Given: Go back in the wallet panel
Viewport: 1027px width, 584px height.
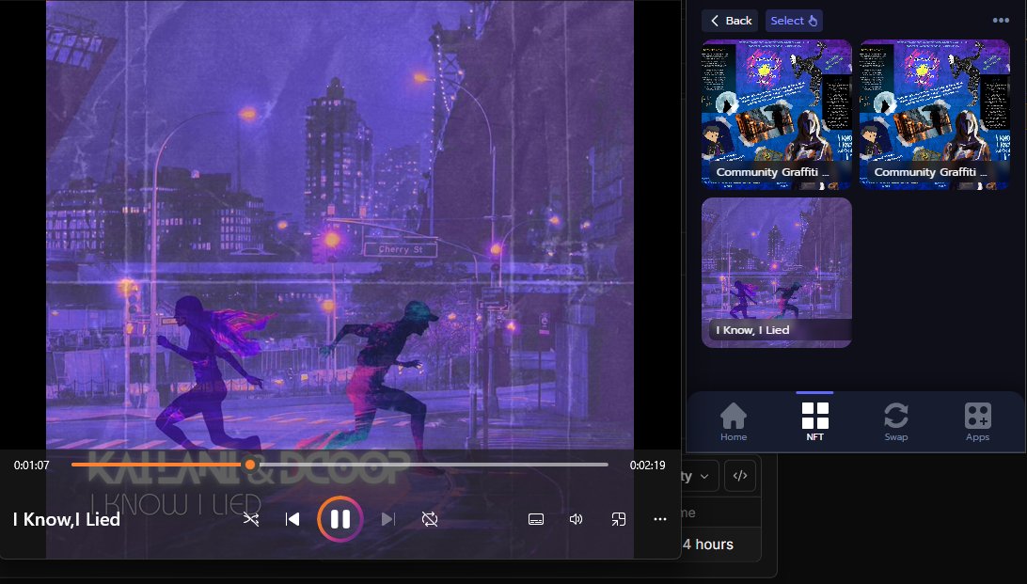Looking at the screenshot, I should pos(730,21).
